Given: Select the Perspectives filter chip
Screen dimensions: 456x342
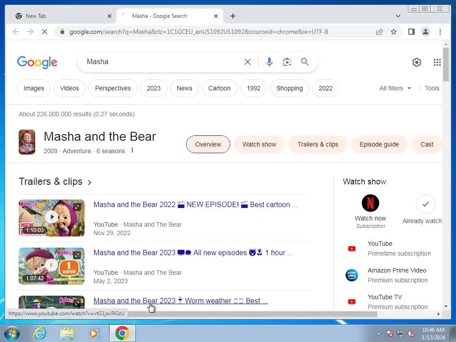Looking at the screenshot, I should click(x=113, y=88).
